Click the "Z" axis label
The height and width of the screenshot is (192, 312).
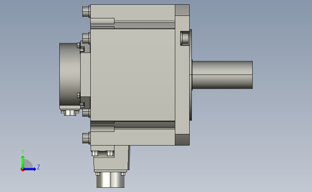click(39, 167)
